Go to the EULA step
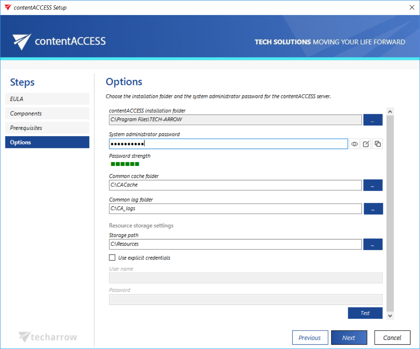The image size is (420, 349). point(47,99)
